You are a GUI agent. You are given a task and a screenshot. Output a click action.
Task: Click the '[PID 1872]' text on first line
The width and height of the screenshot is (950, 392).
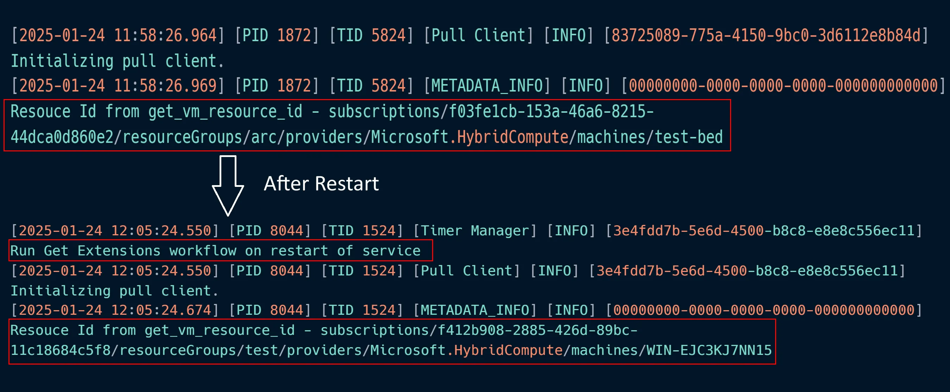coord(277,36)
